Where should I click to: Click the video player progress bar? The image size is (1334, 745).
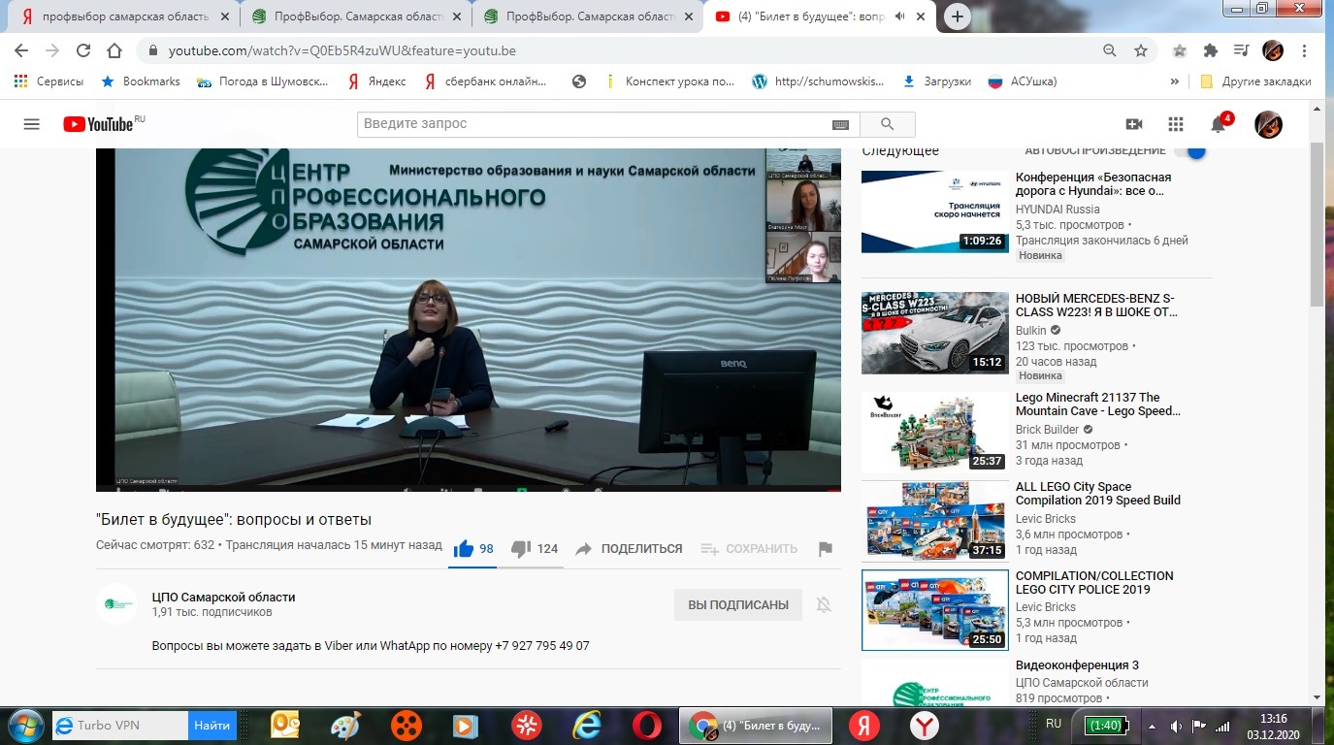(468, 489)
